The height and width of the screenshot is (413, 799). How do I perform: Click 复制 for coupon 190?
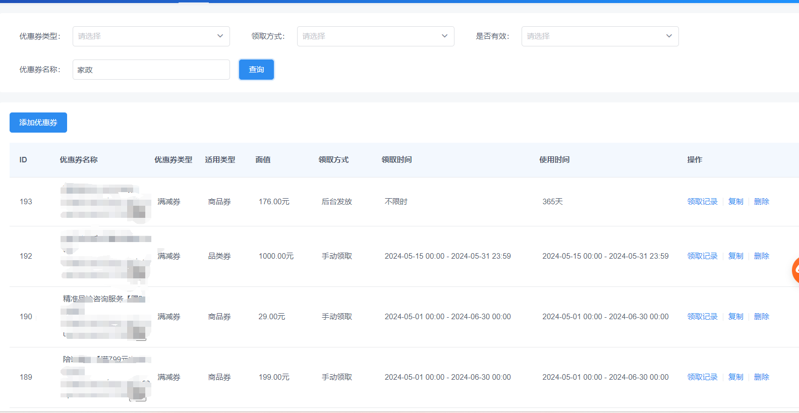pos(736,317)
